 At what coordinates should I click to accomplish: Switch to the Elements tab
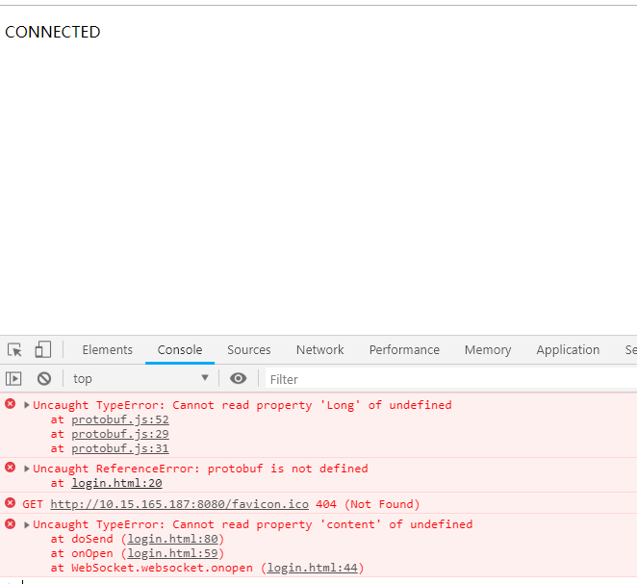(107, 350)
